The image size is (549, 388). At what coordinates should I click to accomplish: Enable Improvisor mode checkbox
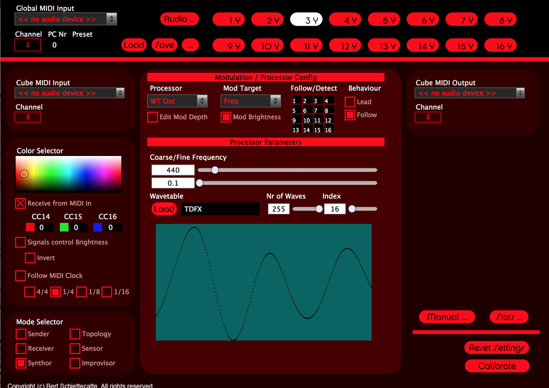pos(75,363)
